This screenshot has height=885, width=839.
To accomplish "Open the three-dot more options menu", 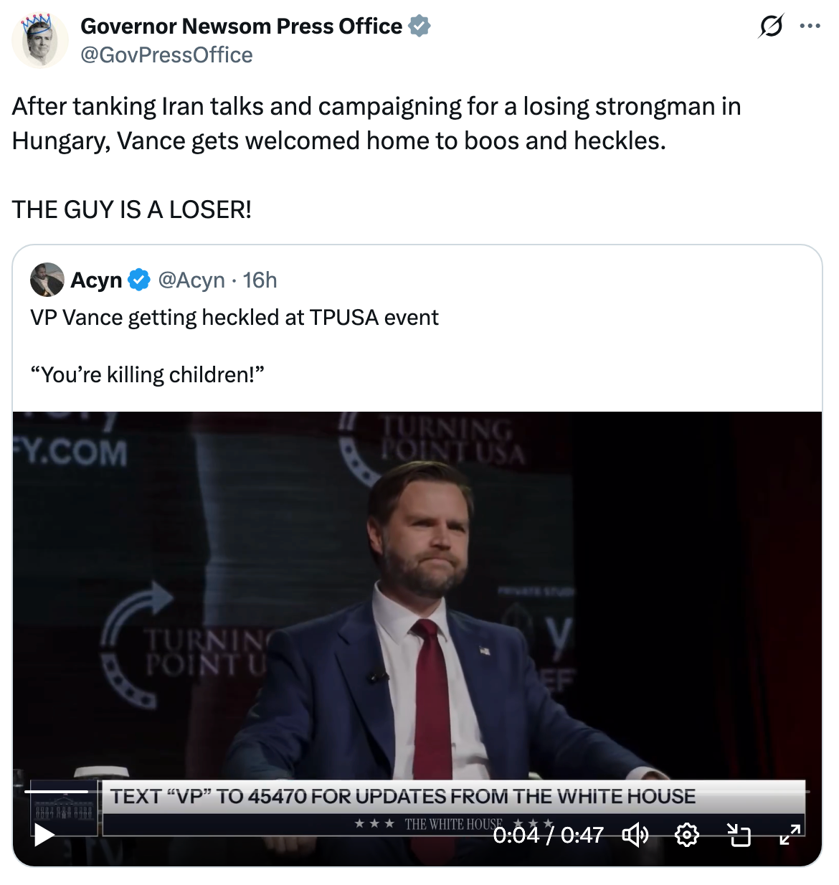I will click(810, 27).
